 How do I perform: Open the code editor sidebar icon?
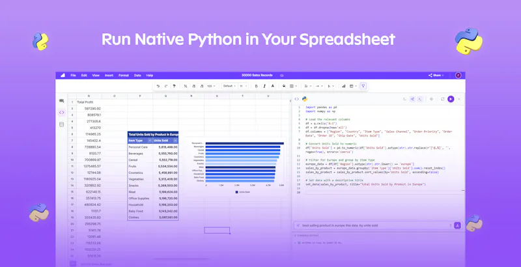pos(61,113)
